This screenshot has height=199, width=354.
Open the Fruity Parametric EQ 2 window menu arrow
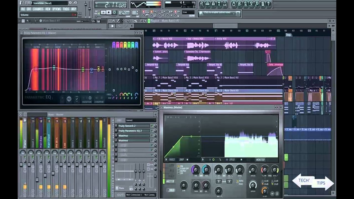(x=22, y=33)
